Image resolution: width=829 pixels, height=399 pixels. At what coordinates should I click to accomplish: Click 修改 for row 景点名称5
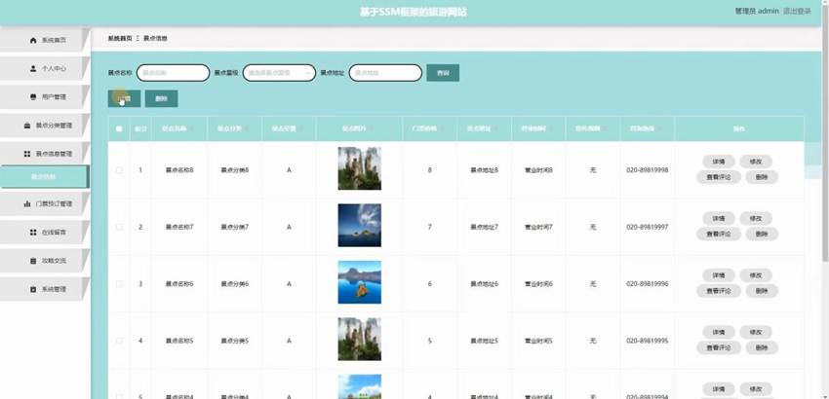(x=756, y=333)
